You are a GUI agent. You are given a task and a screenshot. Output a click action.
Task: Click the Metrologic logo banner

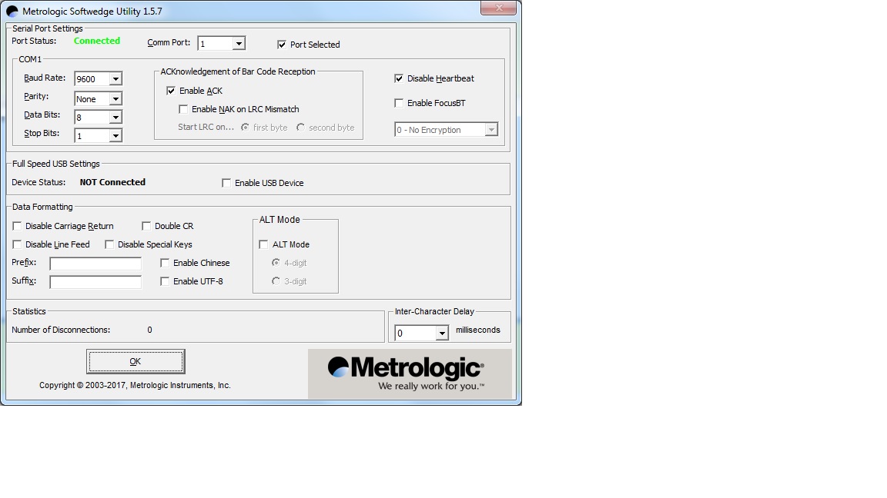point(410,373)
